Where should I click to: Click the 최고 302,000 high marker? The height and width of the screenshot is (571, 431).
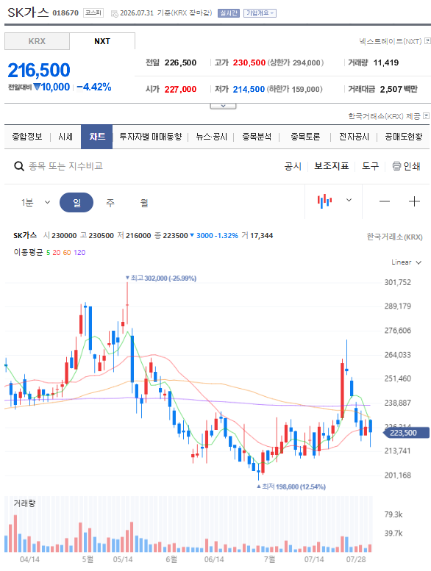tap(160, 279)
